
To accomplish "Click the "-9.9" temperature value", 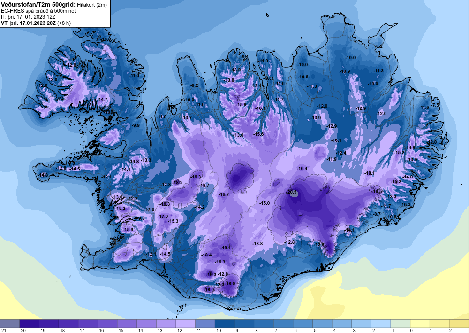I will pyautogui.click(x=136, y=125).
